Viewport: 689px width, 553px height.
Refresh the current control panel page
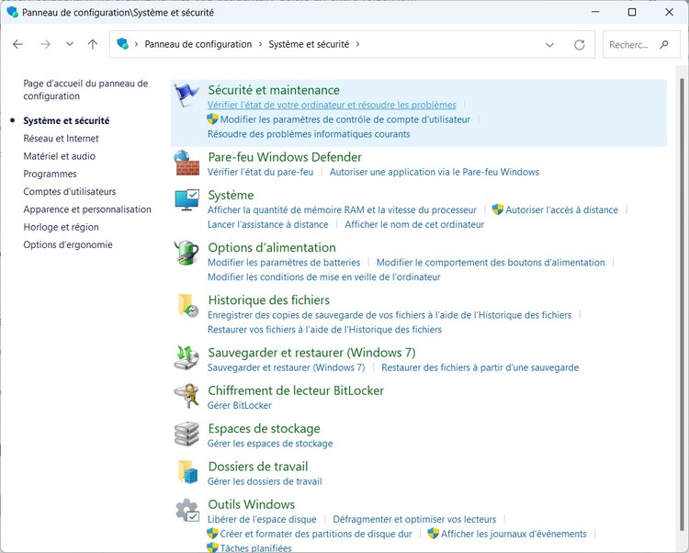click(x=579, y=44)
